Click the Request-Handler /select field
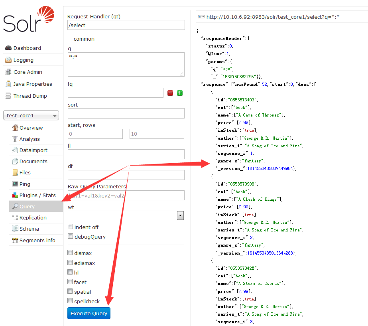 click(x=126, y=25)
